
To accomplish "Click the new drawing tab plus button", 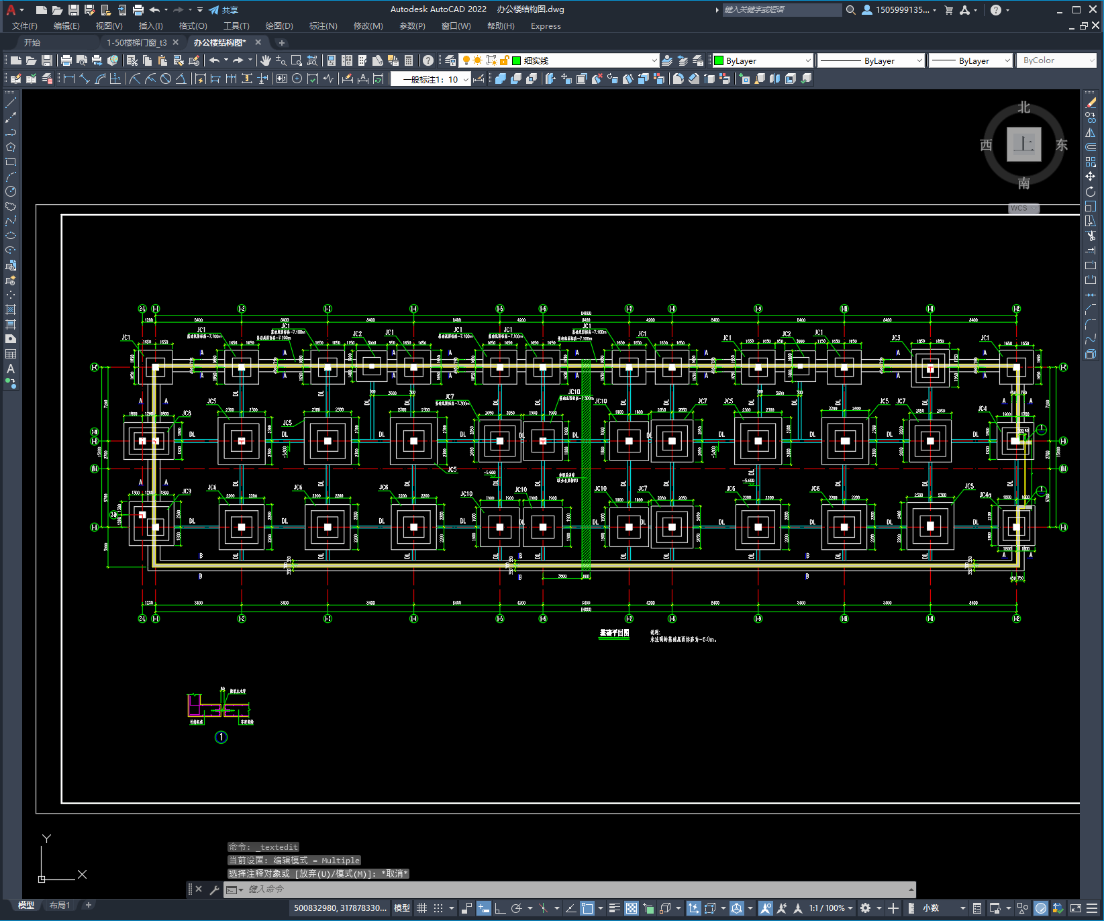I will [282, 42].
